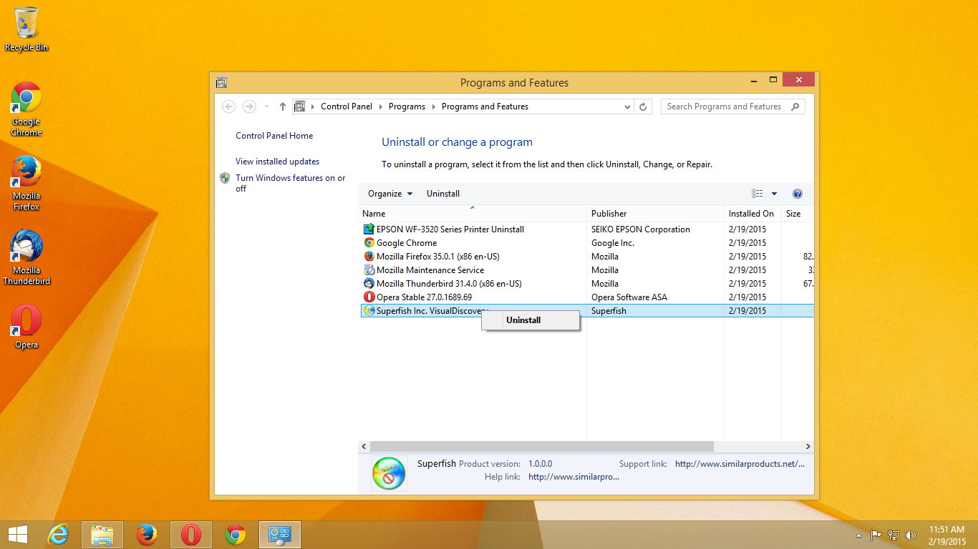Click the Back navigation arrow
Screen dimensions: 978x549
click(x=229, y=107)
